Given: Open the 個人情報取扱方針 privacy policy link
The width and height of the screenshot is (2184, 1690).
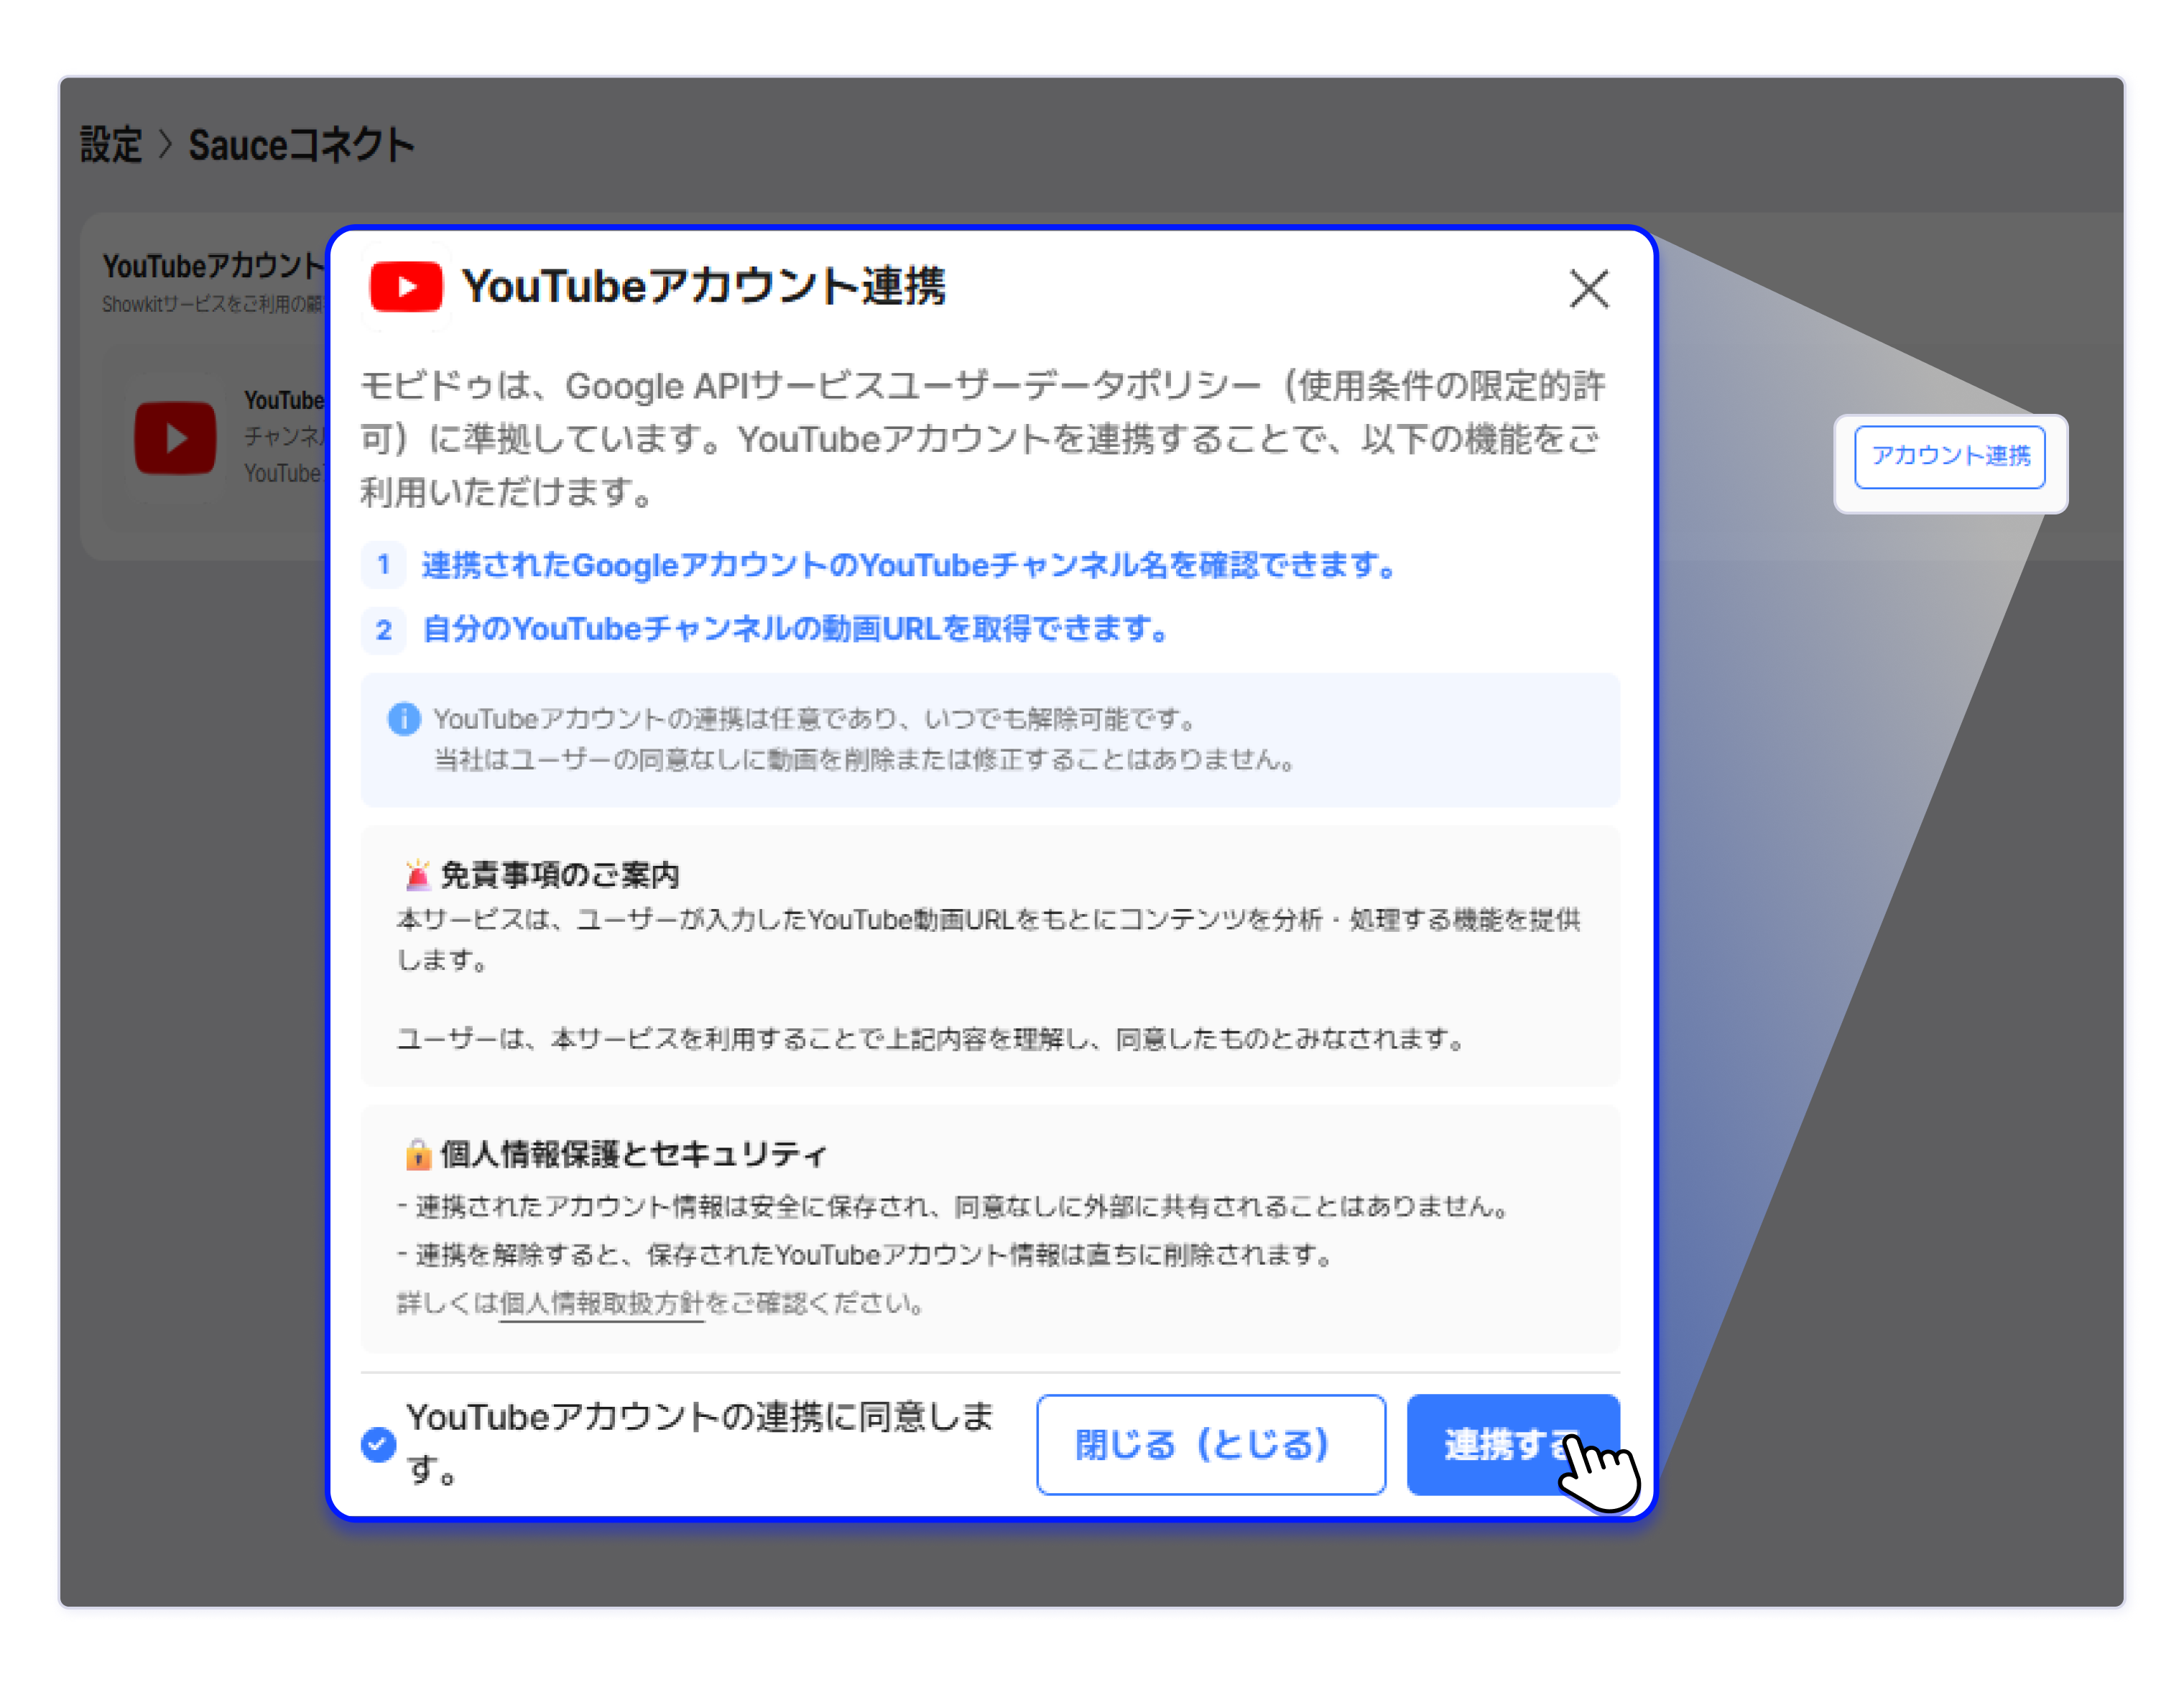Looking at the screenshot, I should [x=602, y=1303].
